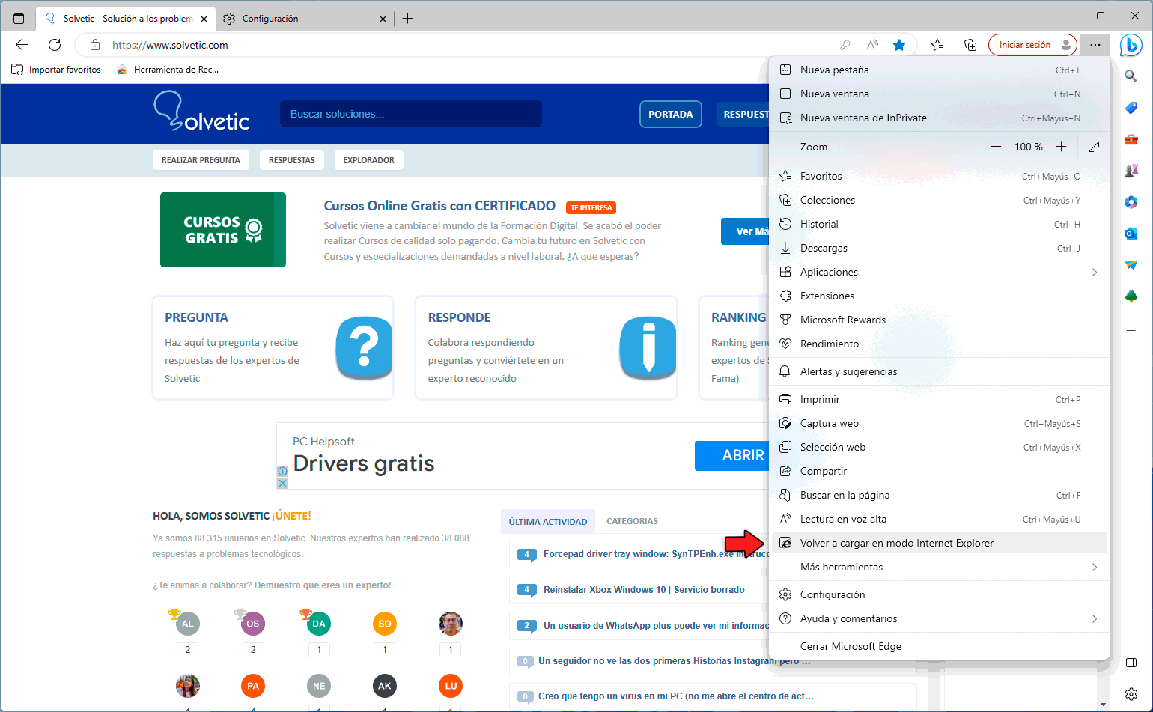Click the Iniciar sesión button
This screenshot has height=712, width=1153.
pyautogui.click(x=1032, y=45)
